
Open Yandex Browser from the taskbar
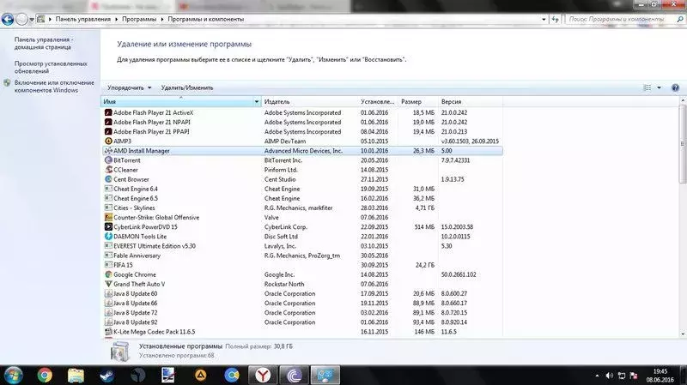[x=263, y=376]
